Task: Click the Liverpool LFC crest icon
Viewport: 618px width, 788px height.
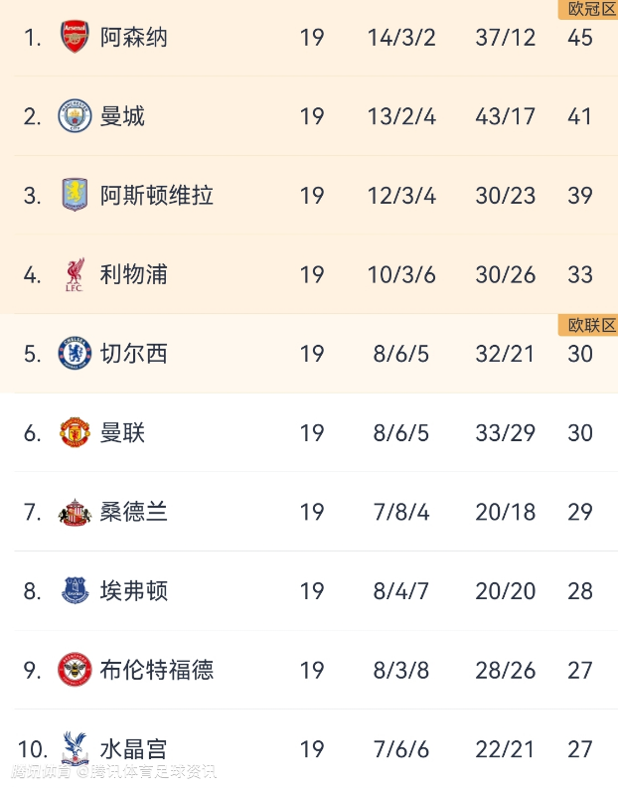Action: pyautogui.click(x=75, y=274)
